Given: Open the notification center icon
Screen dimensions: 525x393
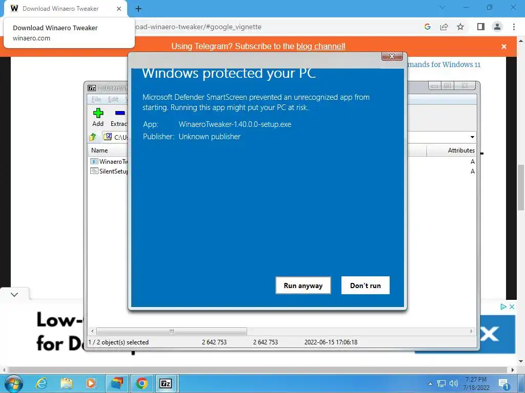Looking at the screenshot, I should click(x=503, y=384).
